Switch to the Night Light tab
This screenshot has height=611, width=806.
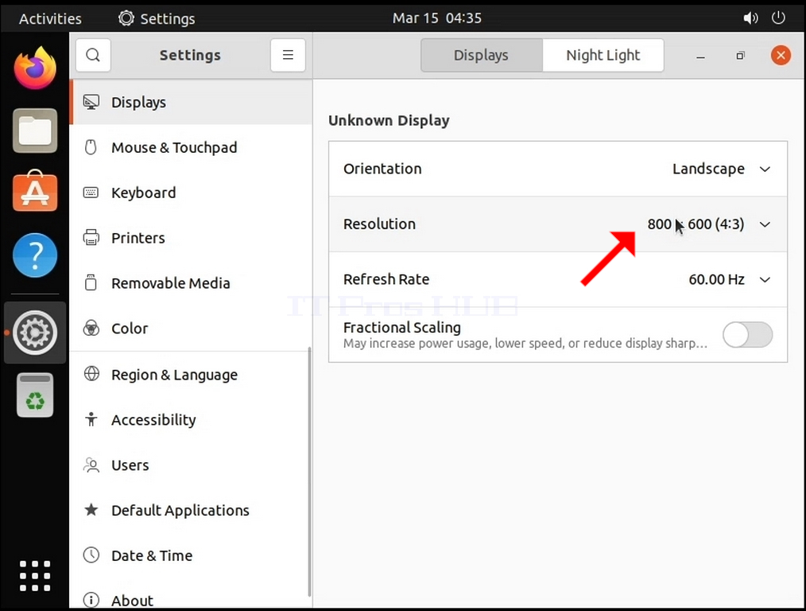point(603,55)
